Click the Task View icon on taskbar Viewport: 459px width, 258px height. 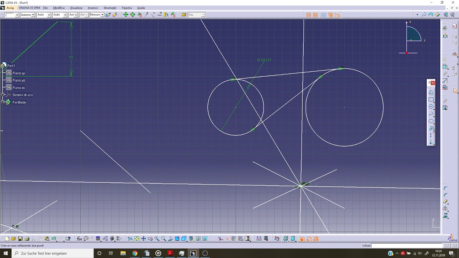point(111,253)
